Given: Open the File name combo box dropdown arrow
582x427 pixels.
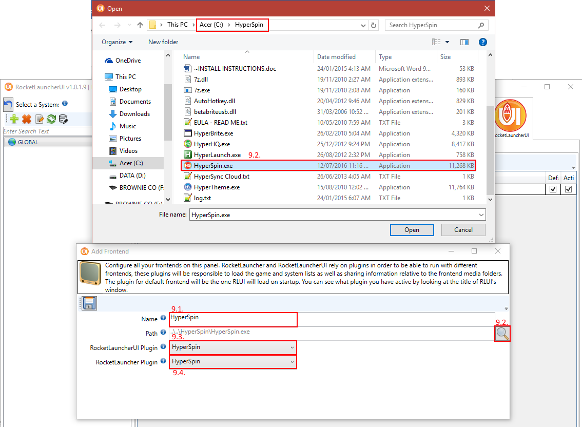Looking at the screenshot, I should click(481, 215).
